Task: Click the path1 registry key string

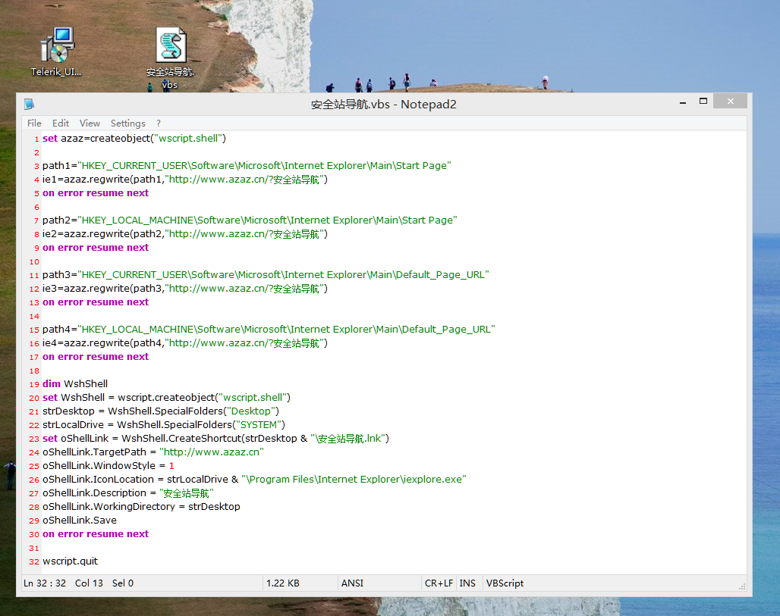Action: click(264, 166)
